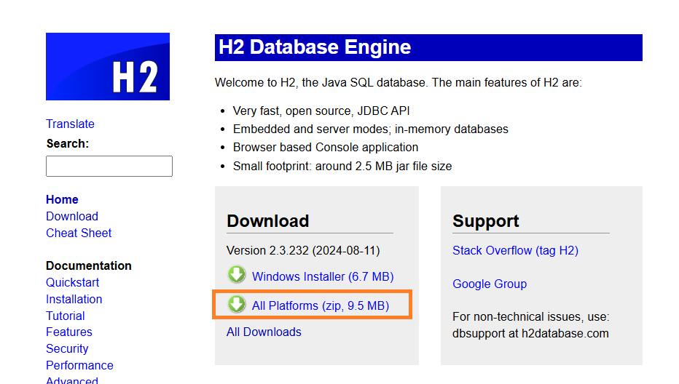Click the Support section heading
Image resolution: width=679 pixels, height=384 pixels.
pyautogui.click(x=485, y=221)
